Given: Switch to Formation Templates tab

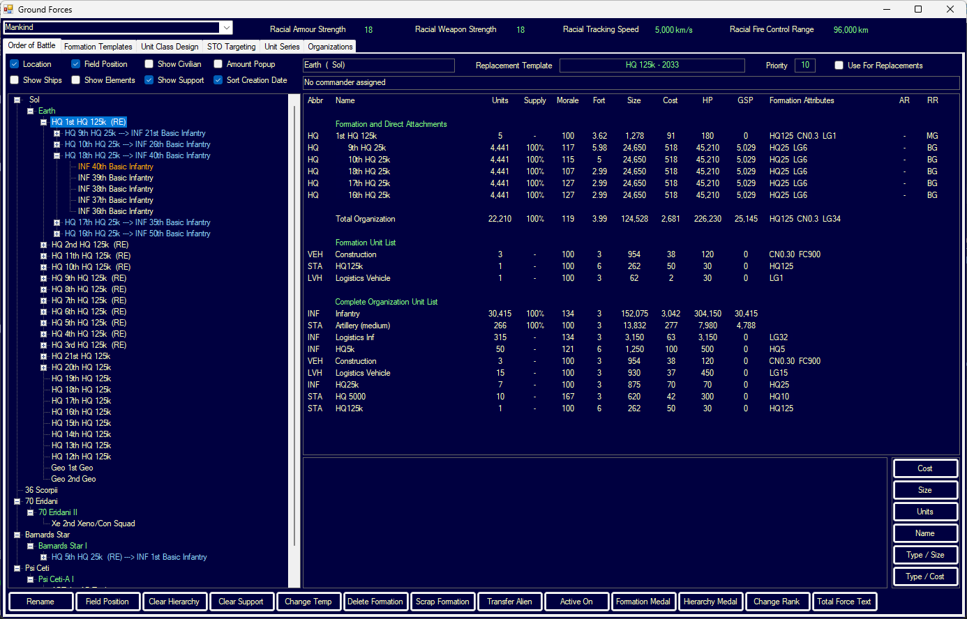Looking at the screenshot, I should tap(98, 47).
